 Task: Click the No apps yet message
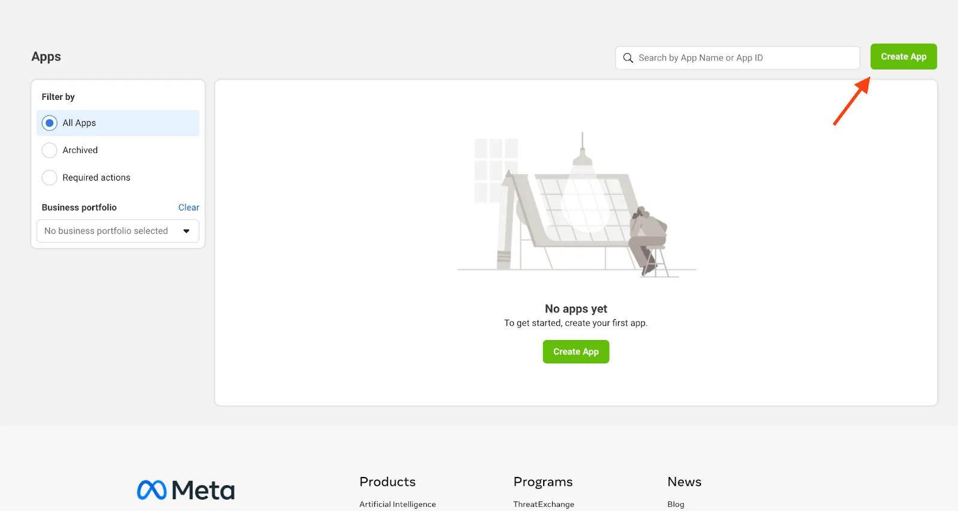pyautogui.click(x=576, y=309)
